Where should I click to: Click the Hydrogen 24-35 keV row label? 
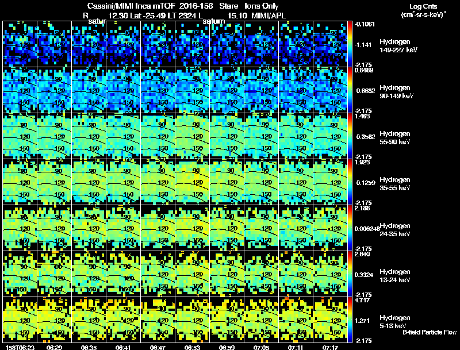395,230
